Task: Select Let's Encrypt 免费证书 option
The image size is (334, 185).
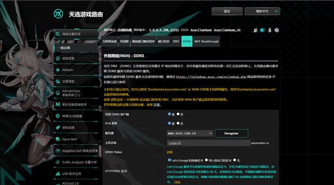Action: (169, 160)
